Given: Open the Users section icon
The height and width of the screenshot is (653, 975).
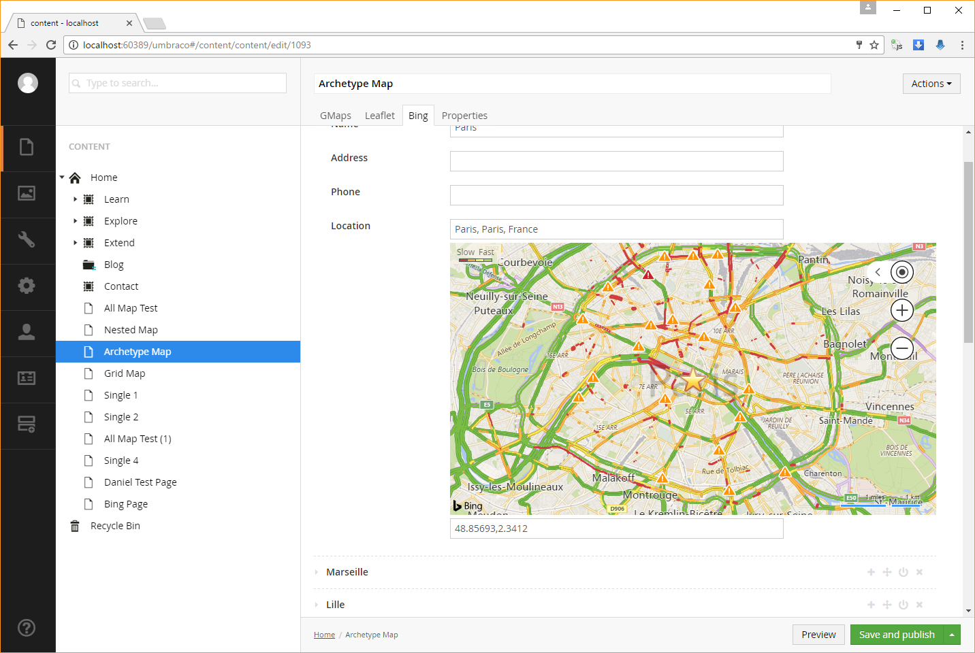Looking at the screenshot, I should [x=27, y=332].
